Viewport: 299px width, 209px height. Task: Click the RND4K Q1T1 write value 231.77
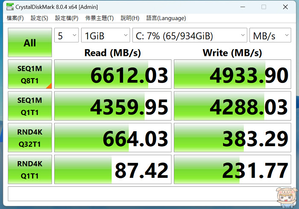point(232,169)
